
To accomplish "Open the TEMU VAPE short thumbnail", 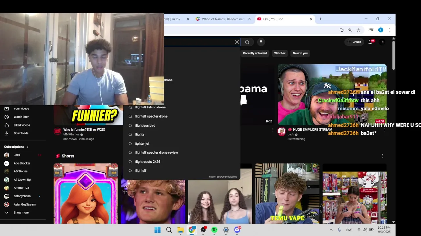I will pyautogui.click(x=287, y=193).
